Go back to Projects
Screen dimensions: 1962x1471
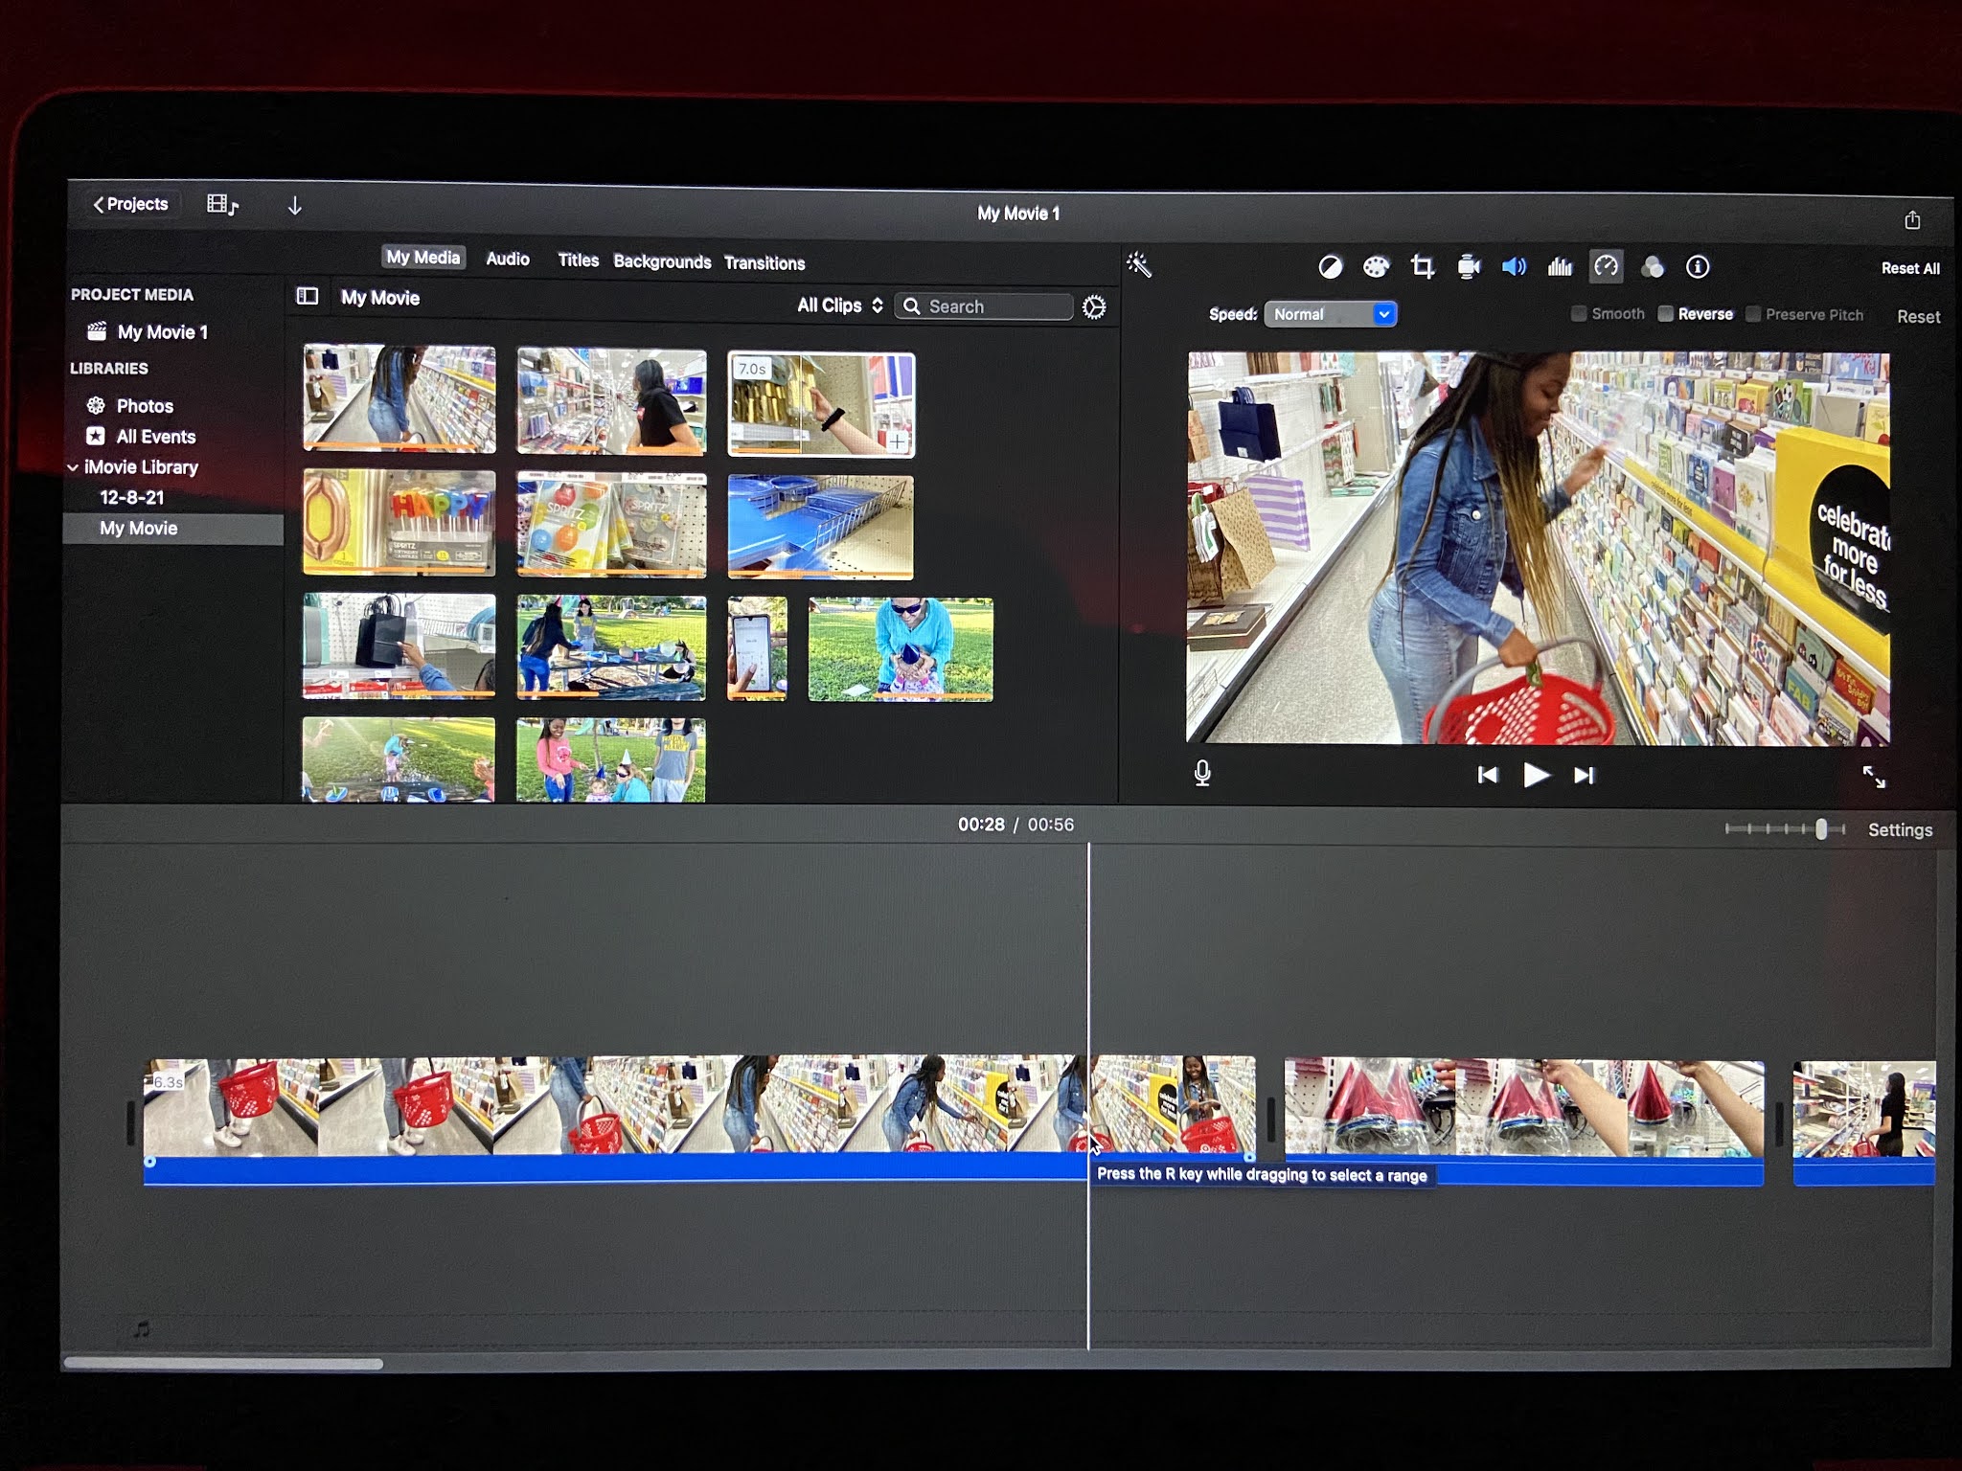pos(130,204)
